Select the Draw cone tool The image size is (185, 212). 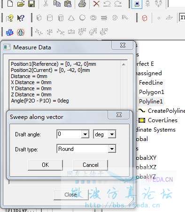pos(71,18)
